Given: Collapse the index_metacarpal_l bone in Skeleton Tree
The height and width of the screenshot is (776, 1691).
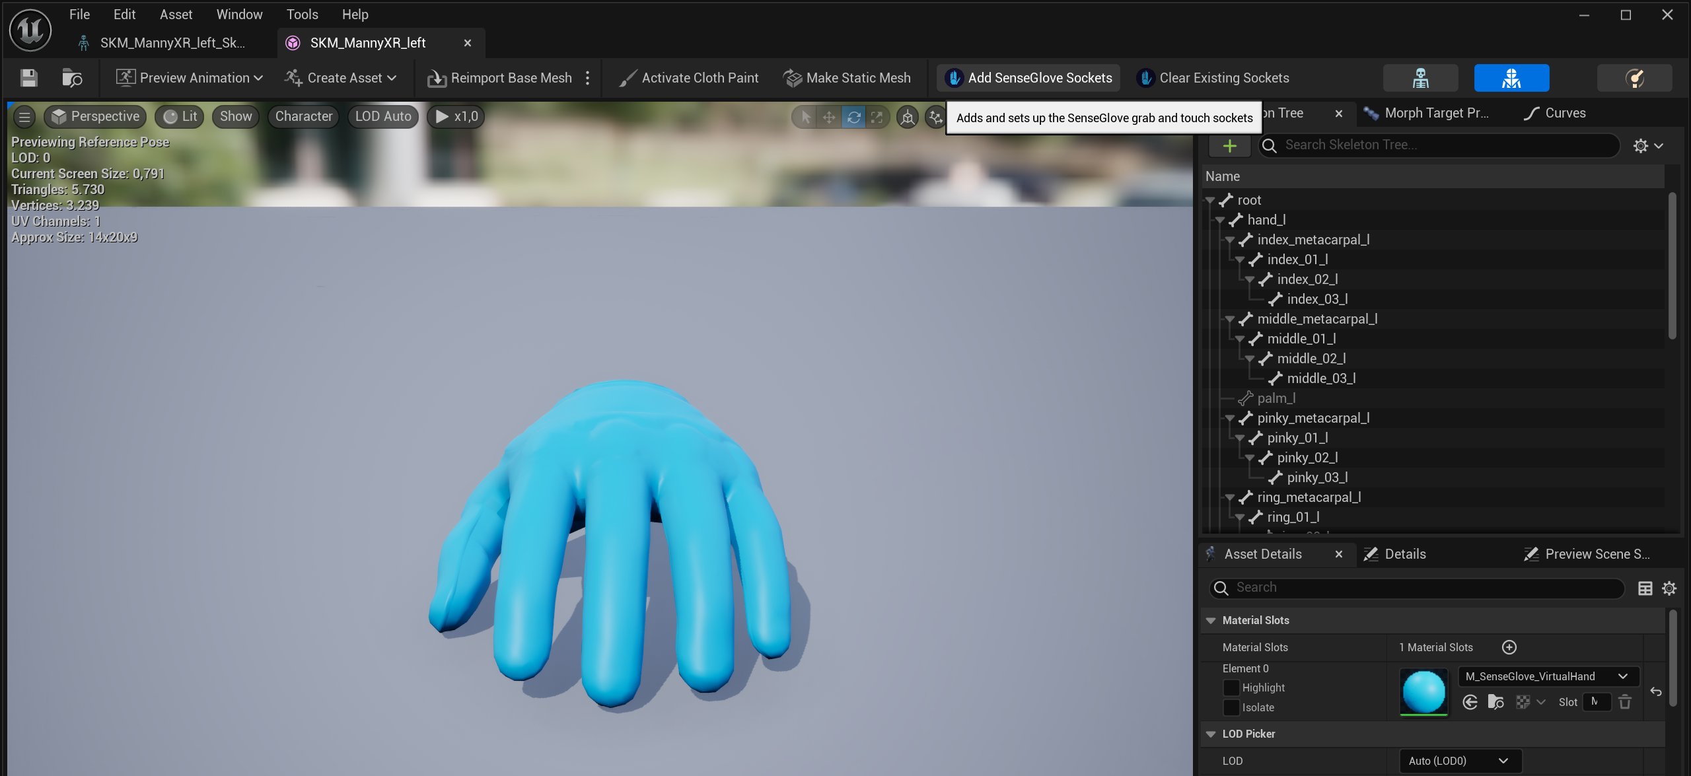Looking at the screenshot, I should (x=1230, y=240).
